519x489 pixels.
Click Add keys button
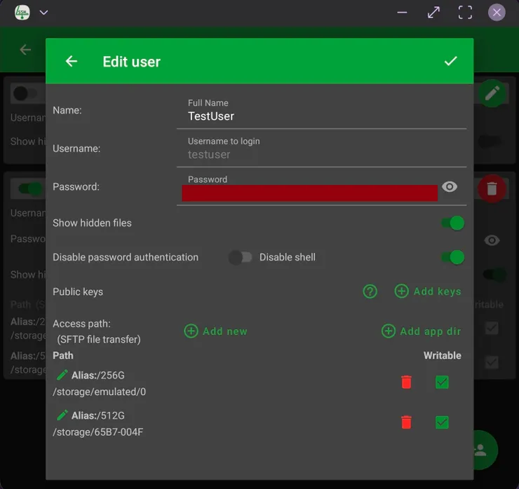428,291
